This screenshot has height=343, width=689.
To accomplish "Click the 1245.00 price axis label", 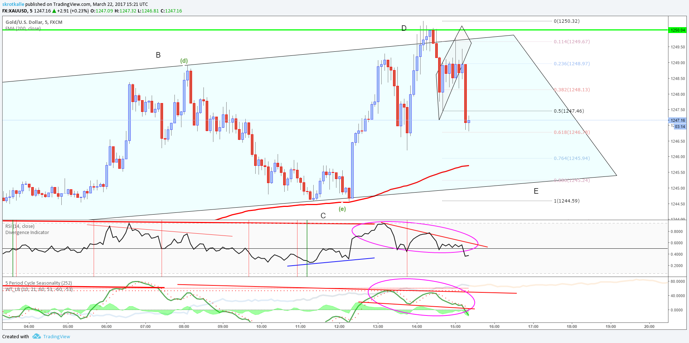I will click(678, 188).
